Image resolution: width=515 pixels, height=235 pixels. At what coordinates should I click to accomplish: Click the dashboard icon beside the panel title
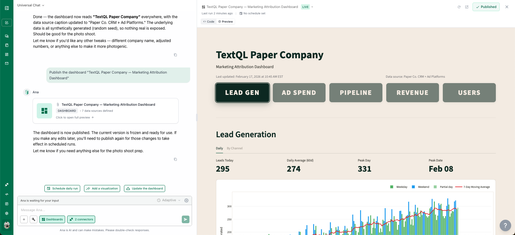pyautogui.click(x=204, y=7)
